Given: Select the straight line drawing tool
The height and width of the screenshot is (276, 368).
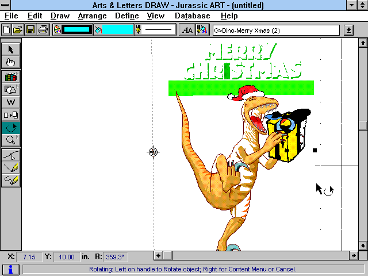Looking at the screenshot, I should pyautogui.click(x=11, y=167).
